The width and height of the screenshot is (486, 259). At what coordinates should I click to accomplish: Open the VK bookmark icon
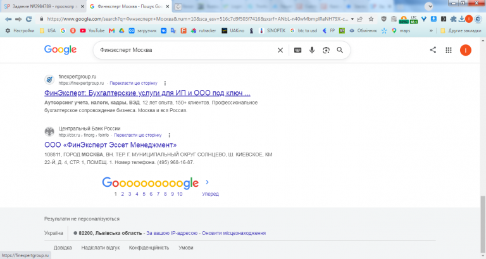163,30
